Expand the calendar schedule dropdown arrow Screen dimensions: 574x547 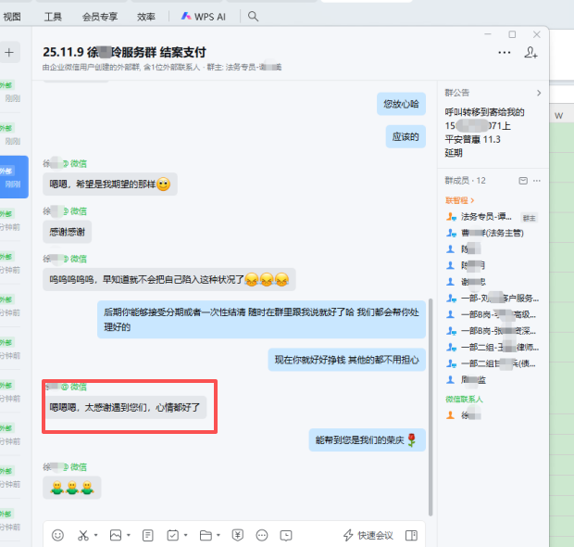point(185,535)
